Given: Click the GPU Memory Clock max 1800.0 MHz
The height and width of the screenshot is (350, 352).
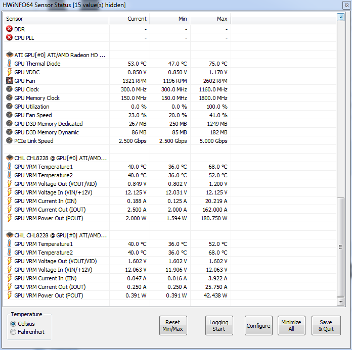Looking at the screenshot, I should point(213,98).
